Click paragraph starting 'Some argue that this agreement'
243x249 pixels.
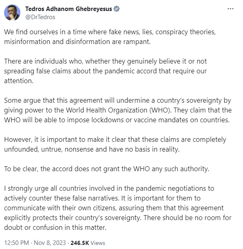pos(118,110)
